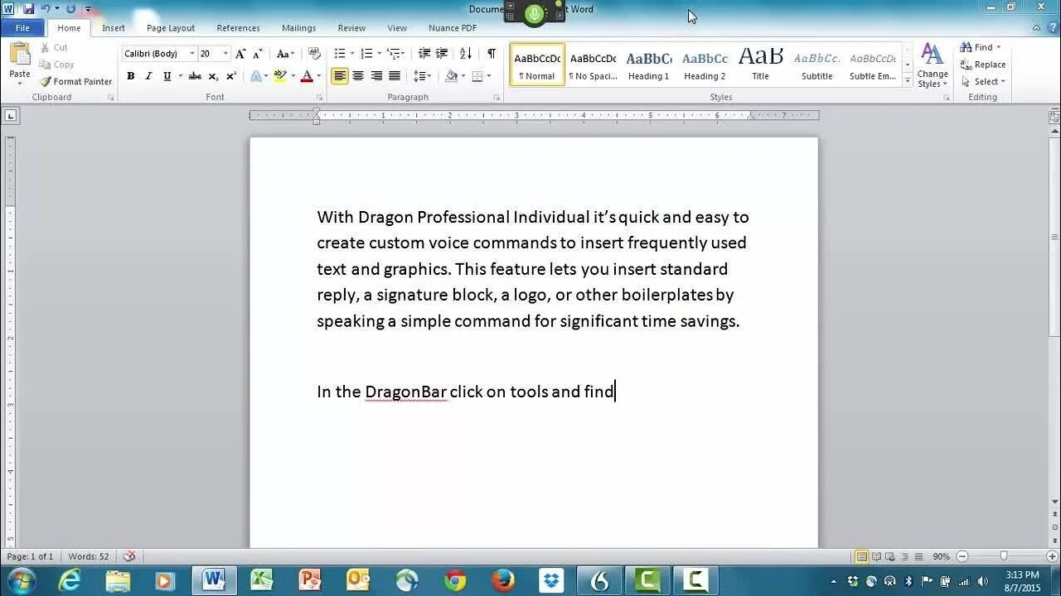Click the Clear Formatting icon
This screenshot has width=1061, height=596.
tap(314, 54)
